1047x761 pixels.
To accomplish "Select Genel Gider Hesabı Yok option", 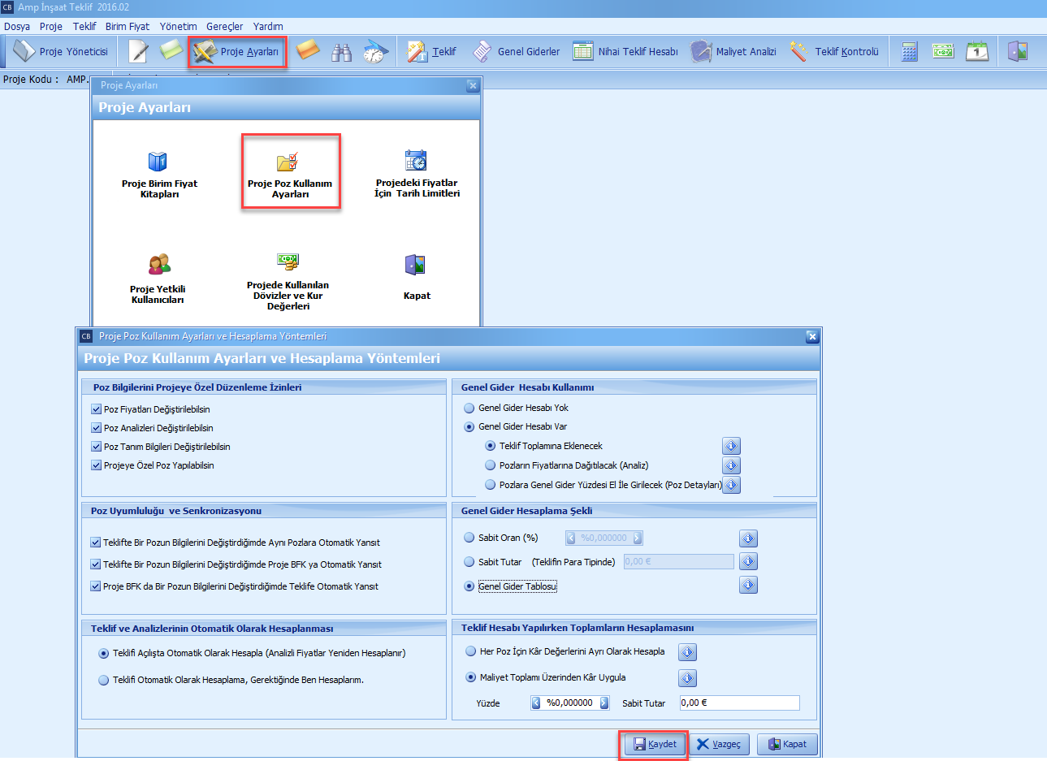I will tap(469, 408).
